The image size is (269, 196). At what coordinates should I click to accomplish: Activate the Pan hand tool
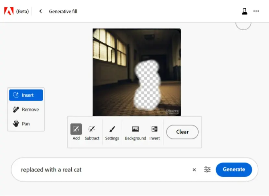(x=26, y=124)
